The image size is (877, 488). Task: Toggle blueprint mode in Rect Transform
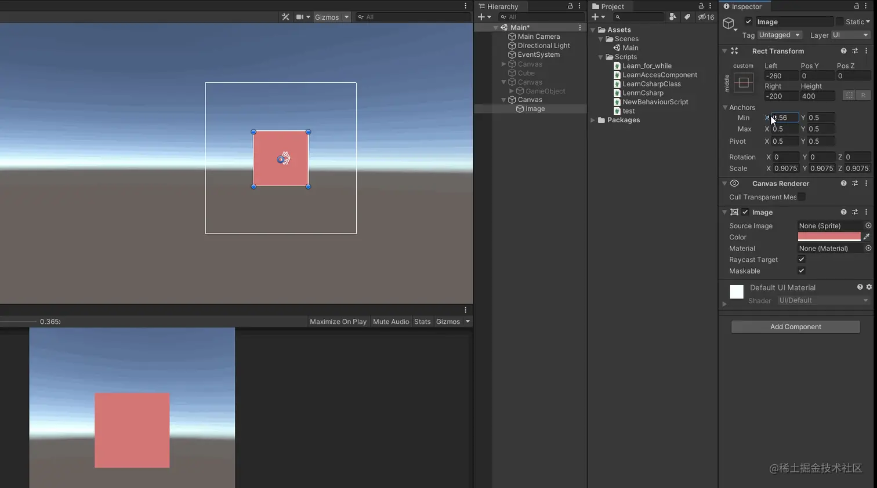point(849,96)
